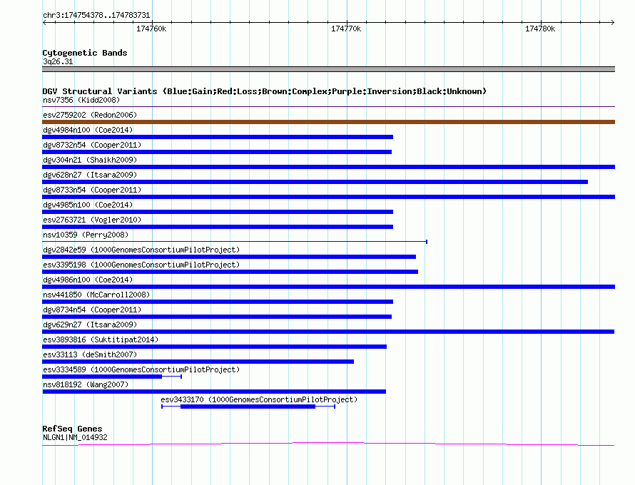Click the RefSeq Genes track heading
Image resolution: width=635 pixels, height=485 pixels.
(72, 429)
